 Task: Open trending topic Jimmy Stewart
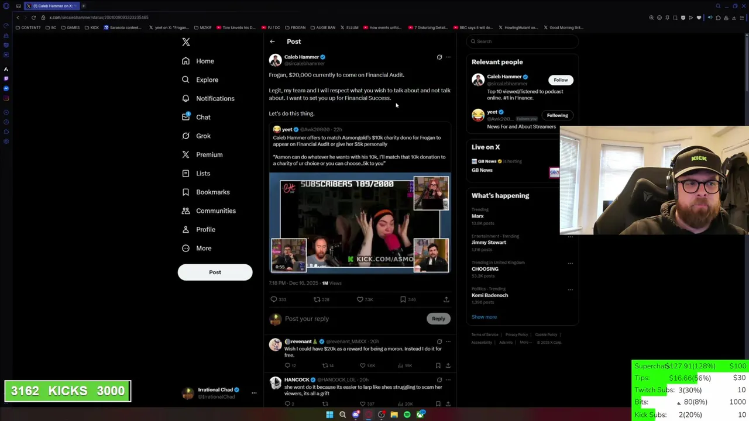coord(489,243)
